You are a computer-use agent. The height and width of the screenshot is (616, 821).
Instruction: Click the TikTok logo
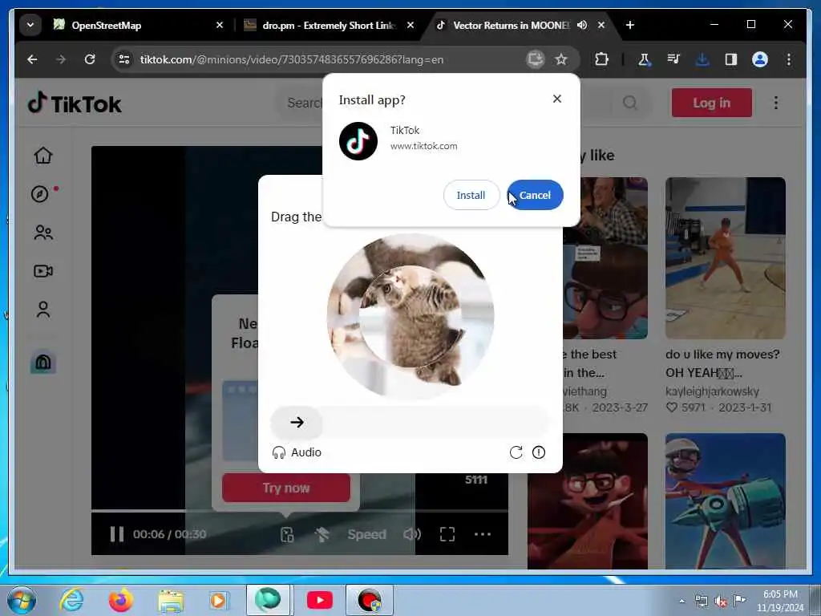click(75, 103)
